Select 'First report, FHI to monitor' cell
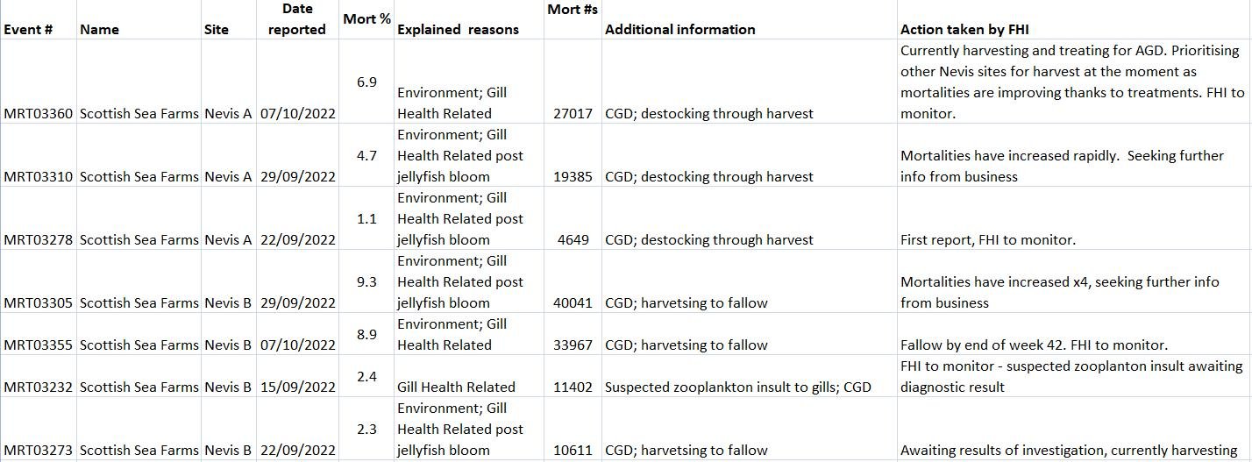Image resolution: width=1252 pixels, height=462 pixels. click(x=987, y=239)
